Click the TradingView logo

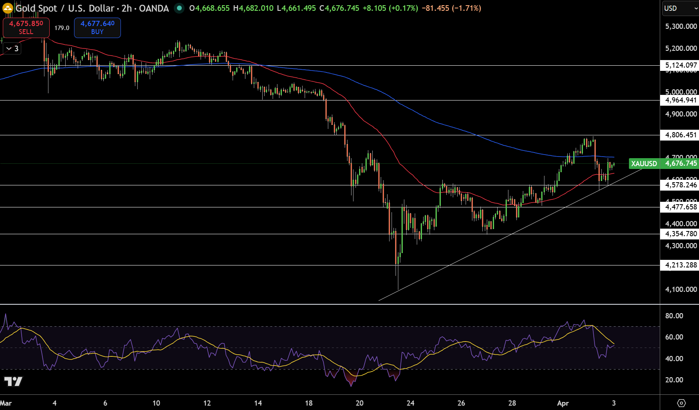pyautogui.click(x=13, y=381)
